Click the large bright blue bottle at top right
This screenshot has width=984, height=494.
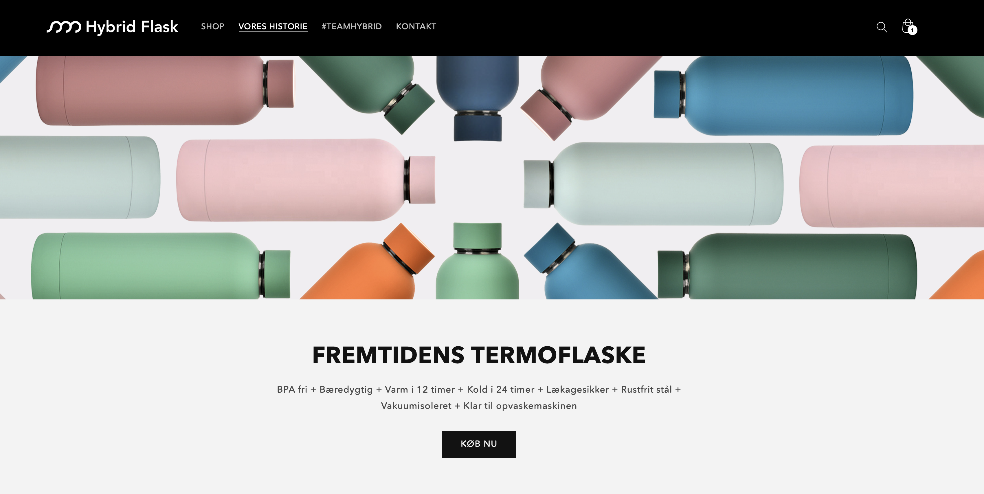click(783, 96)
